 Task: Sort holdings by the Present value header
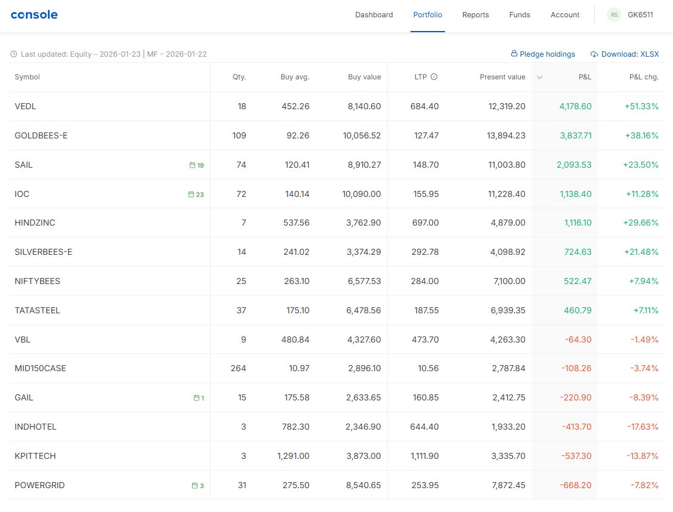coord(502,77)
